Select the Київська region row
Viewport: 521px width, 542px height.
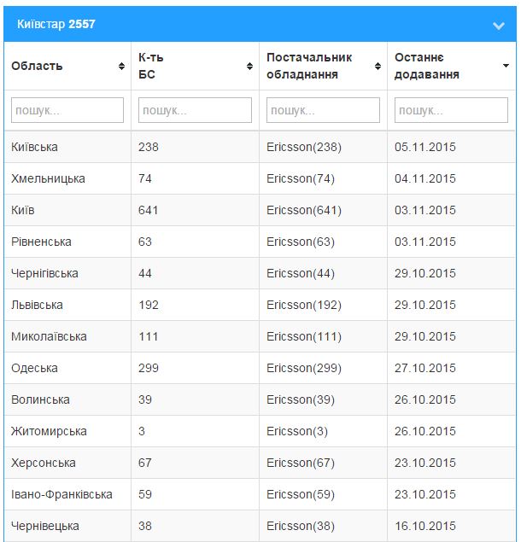click(x=260, y=147)
